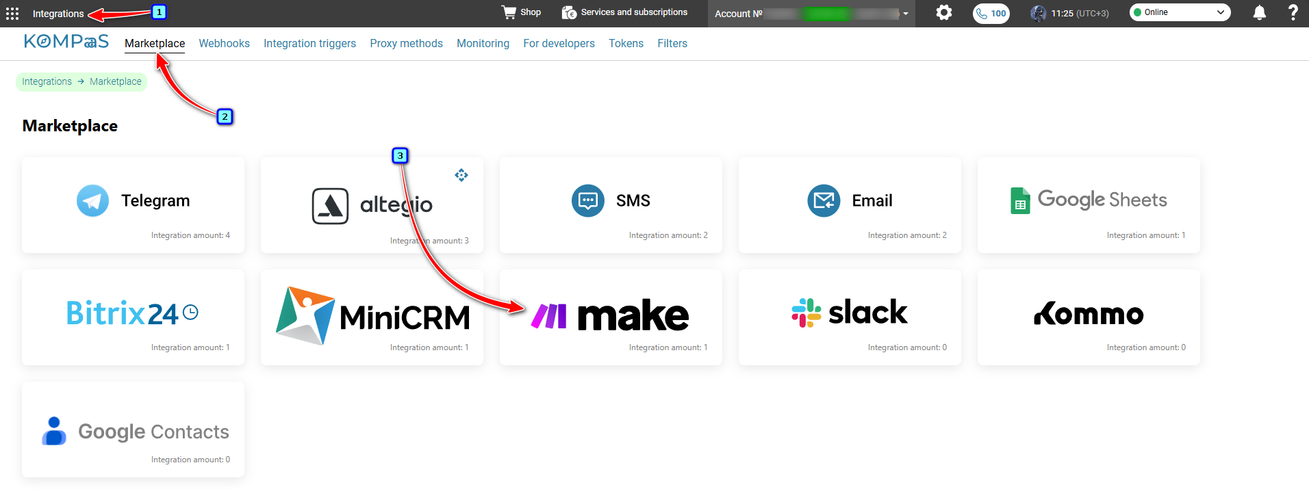Click the move handle on altegio card
The width and height of the screenshot is (1309, 489).
[461, 175]
